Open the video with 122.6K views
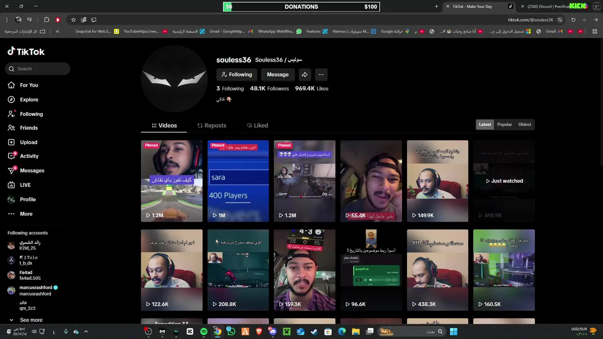603x339 pixels. point(171,270)
